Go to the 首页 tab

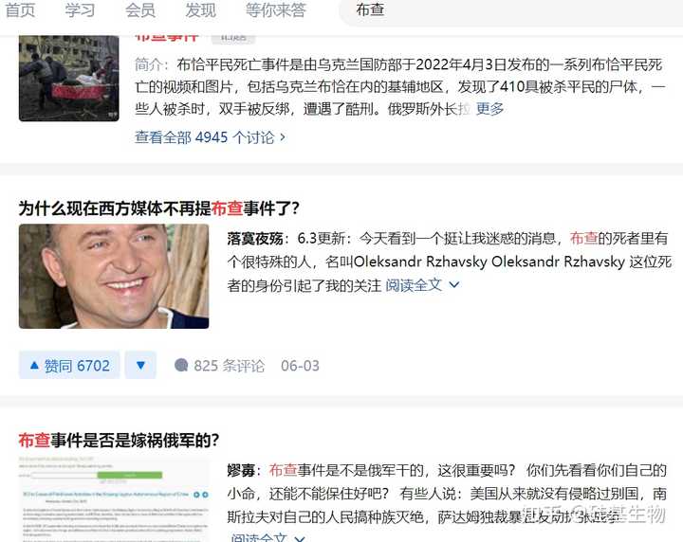tap(20, 10)
